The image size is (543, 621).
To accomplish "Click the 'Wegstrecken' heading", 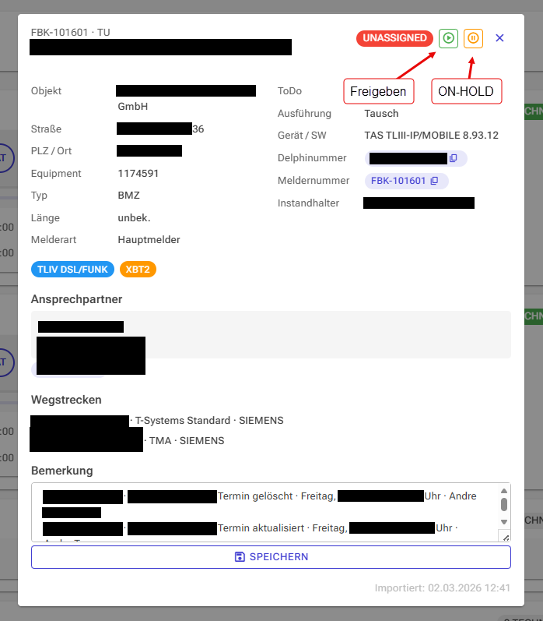I will [66, 400].
